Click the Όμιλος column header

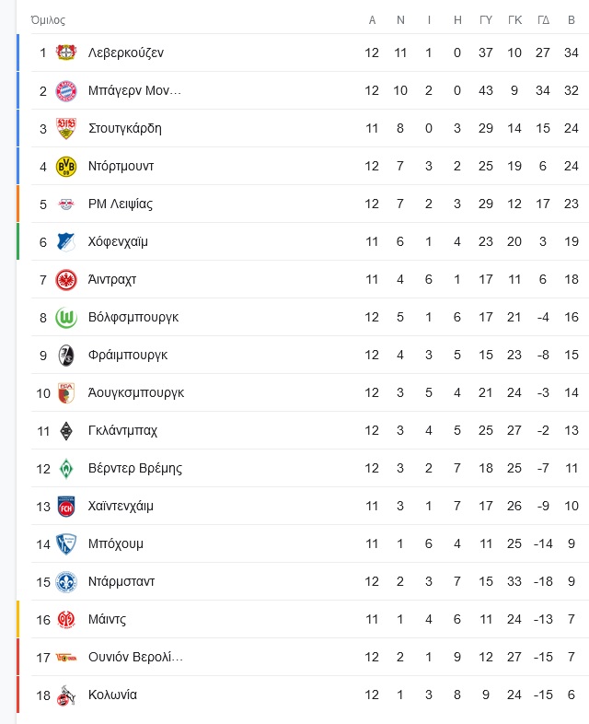49,20
